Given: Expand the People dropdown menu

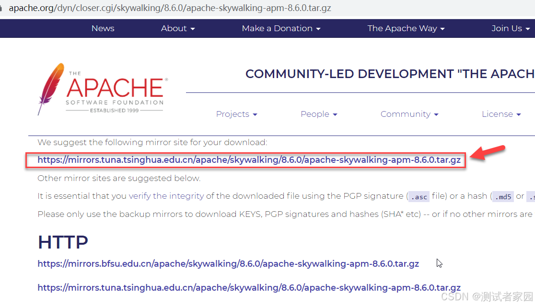Looking at the screenshot, I should pyautogui.click(x=319, y=114).
